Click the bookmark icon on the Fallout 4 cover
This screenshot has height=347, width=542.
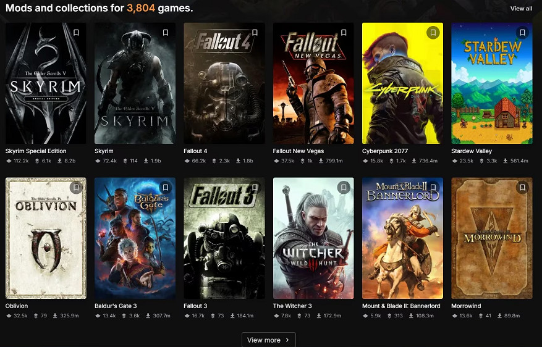pyautogui.click(x=255, y=33)
